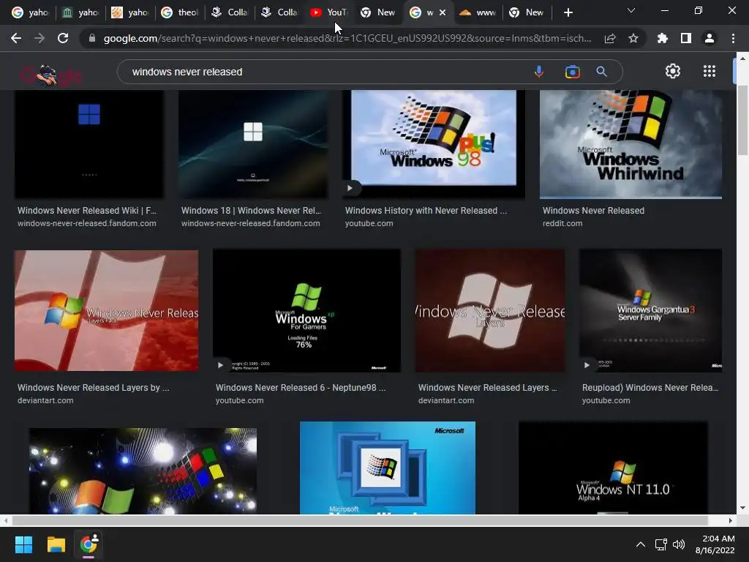Open the volume tray icon
Image resolution: width=749 pixels, height=562 pixels.
click(x=678, y=544)
